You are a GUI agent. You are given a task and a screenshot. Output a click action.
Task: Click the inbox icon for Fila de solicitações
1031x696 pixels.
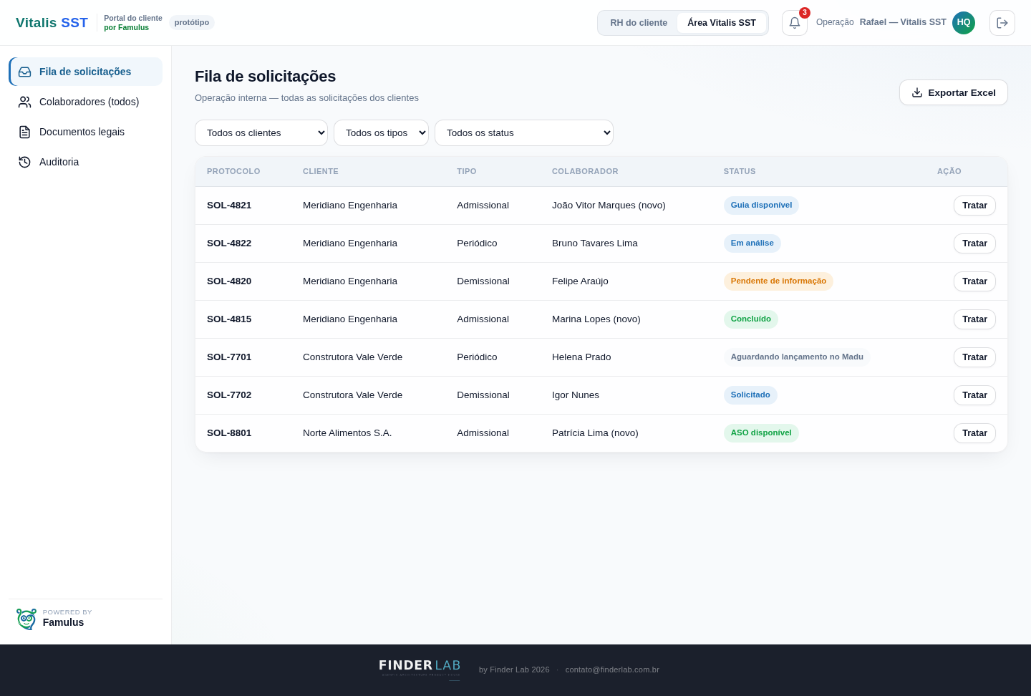[x=25, y=72]
